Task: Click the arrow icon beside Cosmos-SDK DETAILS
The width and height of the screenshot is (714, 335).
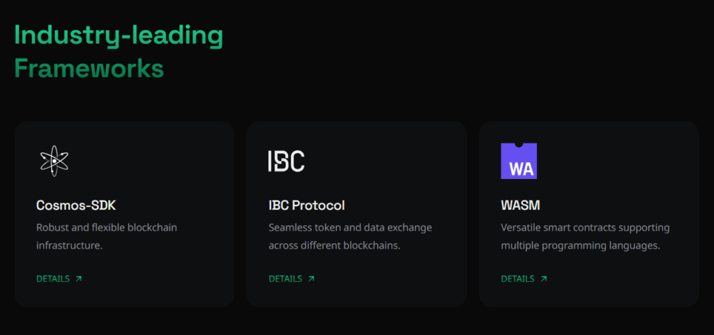Action: click(x=79, y=279)
